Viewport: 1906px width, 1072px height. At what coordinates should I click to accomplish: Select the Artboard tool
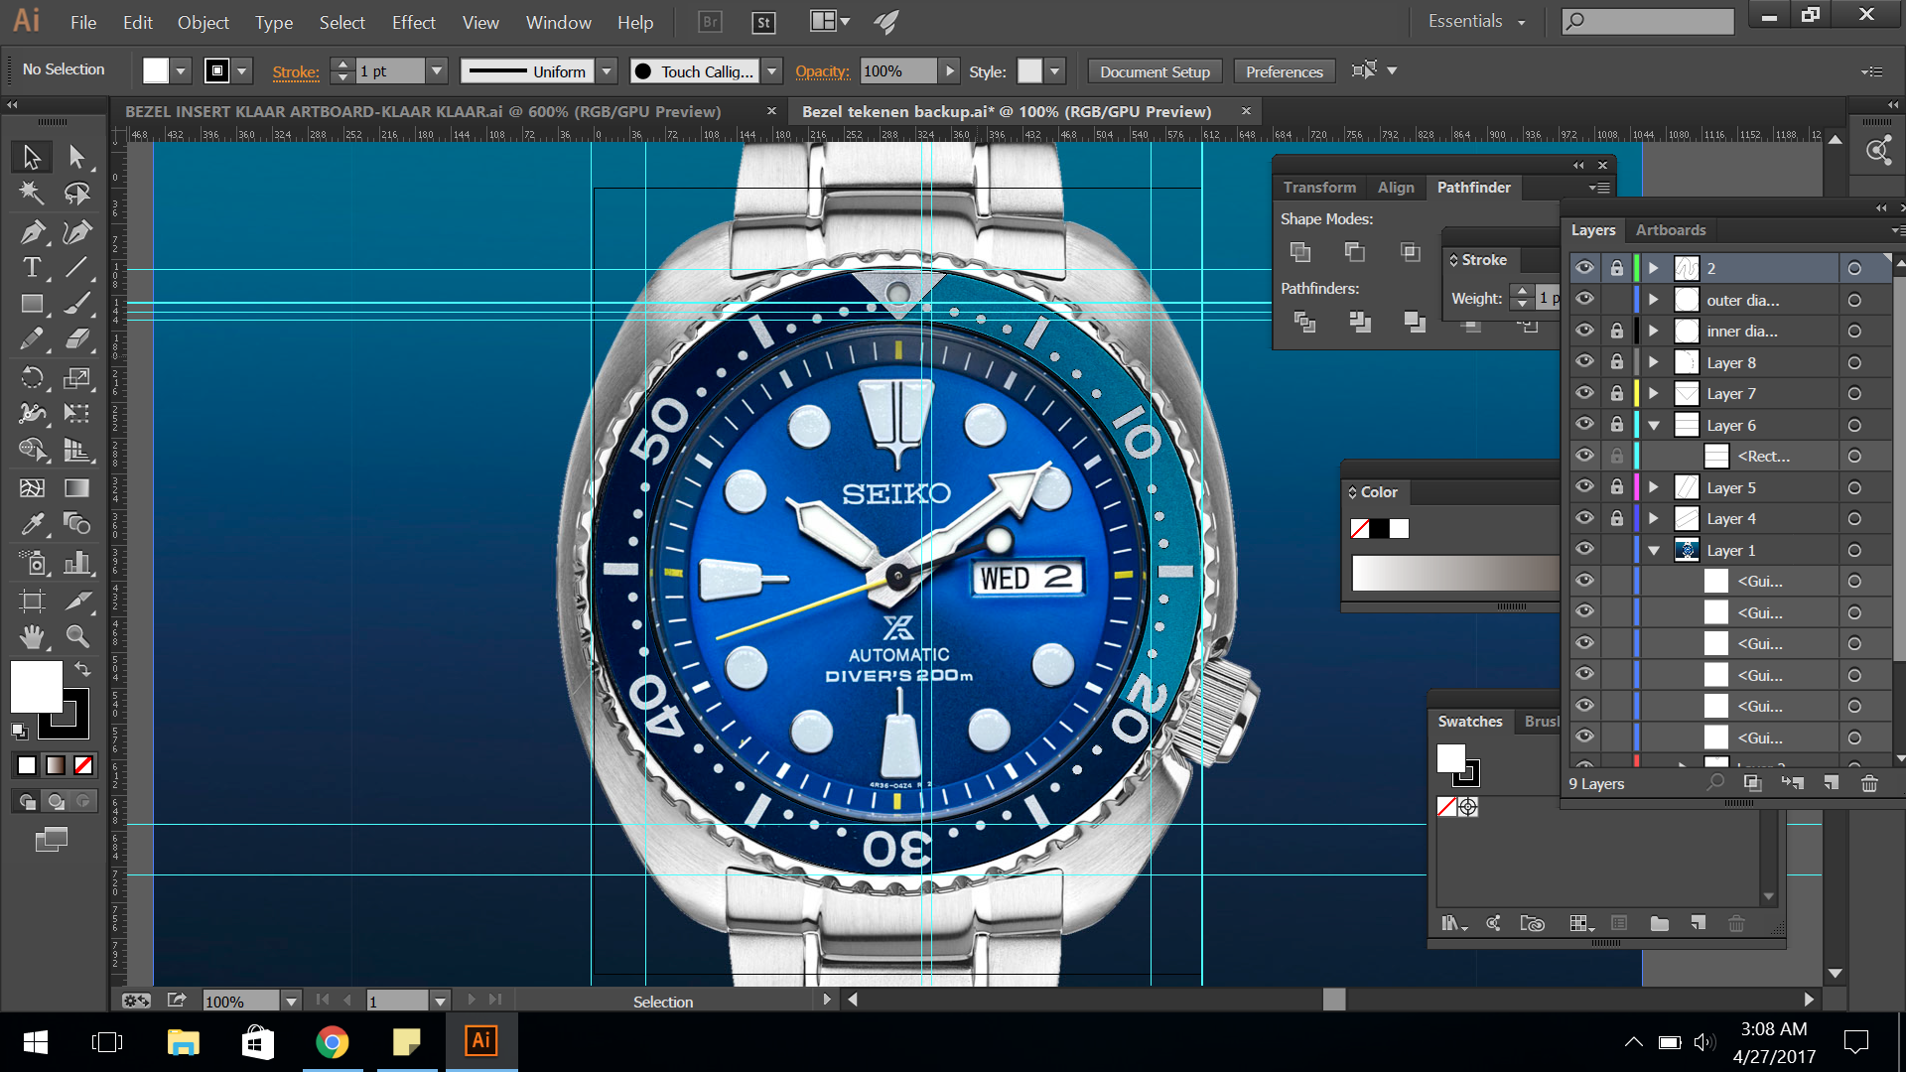(32, 601)
